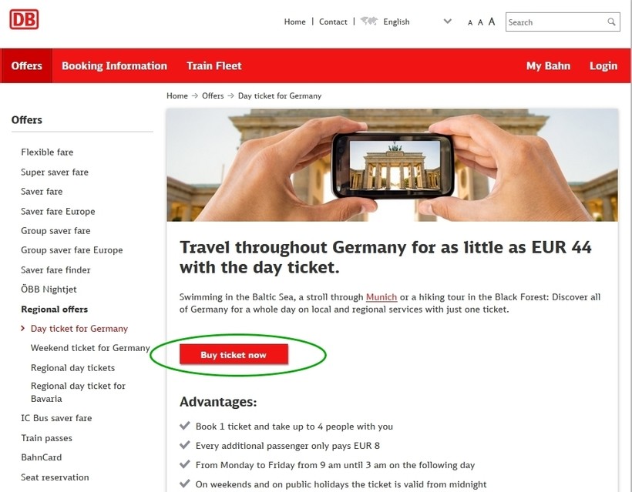Select Weekend ticket for Germany sidebar item
This screenshot has height=492, width=632.
pyautogui.click(x=90, y=348)
